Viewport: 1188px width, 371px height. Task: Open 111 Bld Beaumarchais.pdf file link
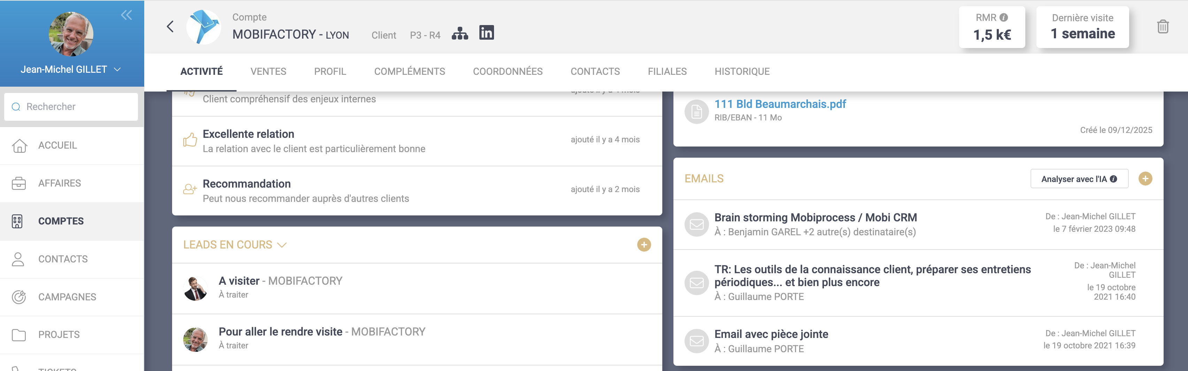point(780,104)
